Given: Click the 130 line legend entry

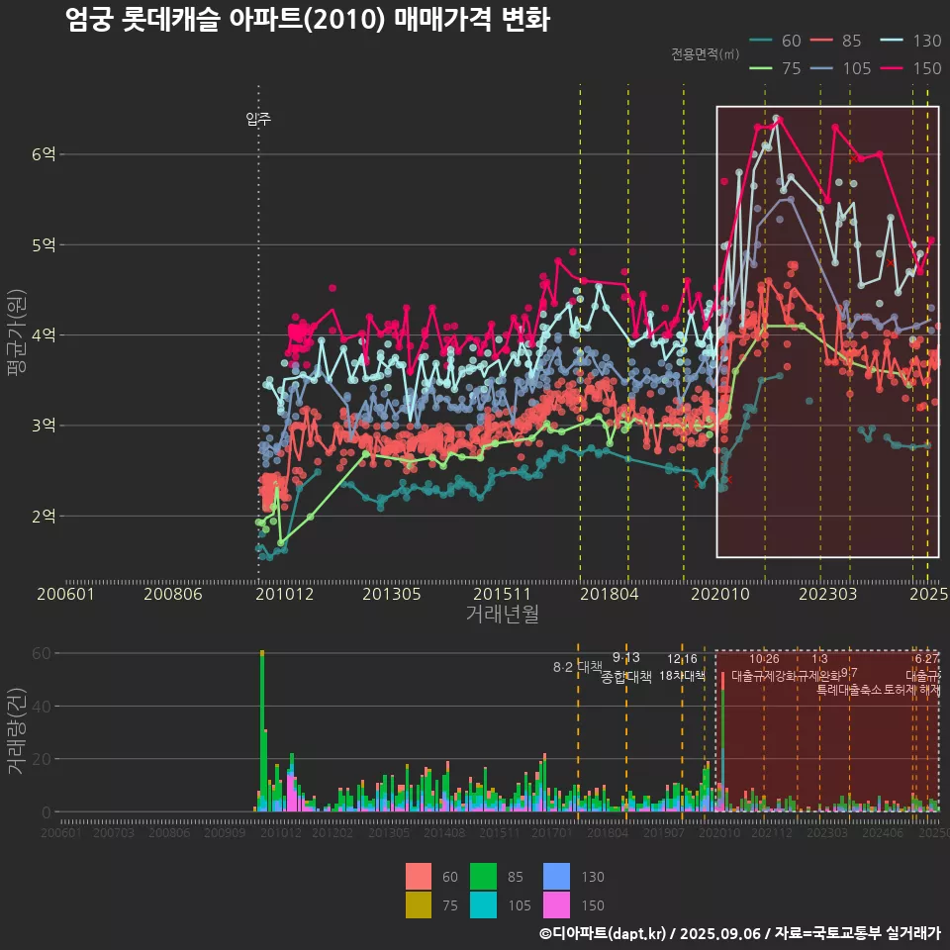Looking at the screenshot, I should point(910,41).
